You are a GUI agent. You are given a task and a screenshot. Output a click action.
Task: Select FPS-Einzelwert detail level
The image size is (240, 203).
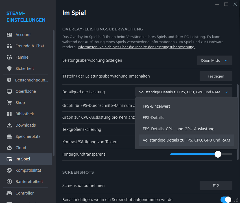tap(156, 106)
